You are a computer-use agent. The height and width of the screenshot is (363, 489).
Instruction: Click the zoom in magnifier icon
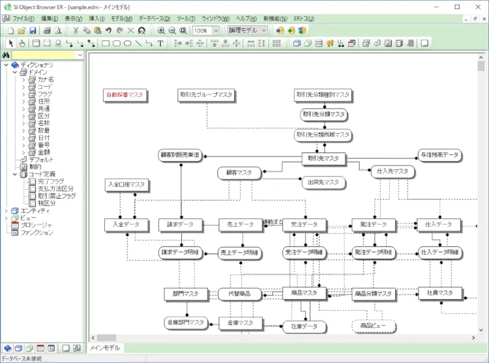(160, 31)
